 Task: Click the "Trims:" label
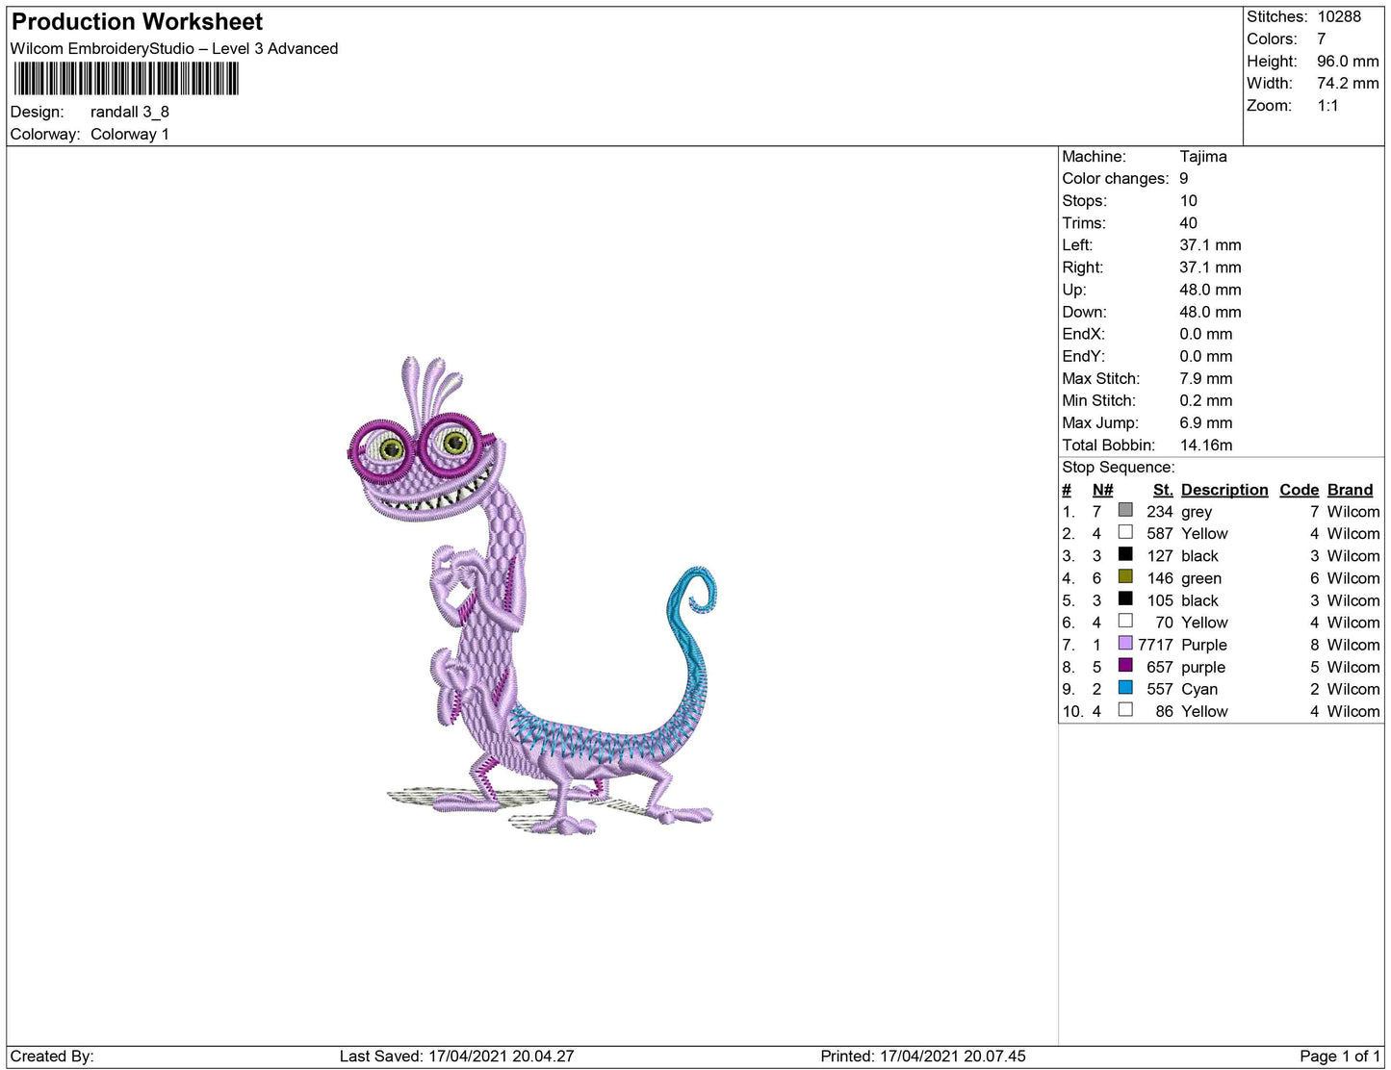[1084, 222]
